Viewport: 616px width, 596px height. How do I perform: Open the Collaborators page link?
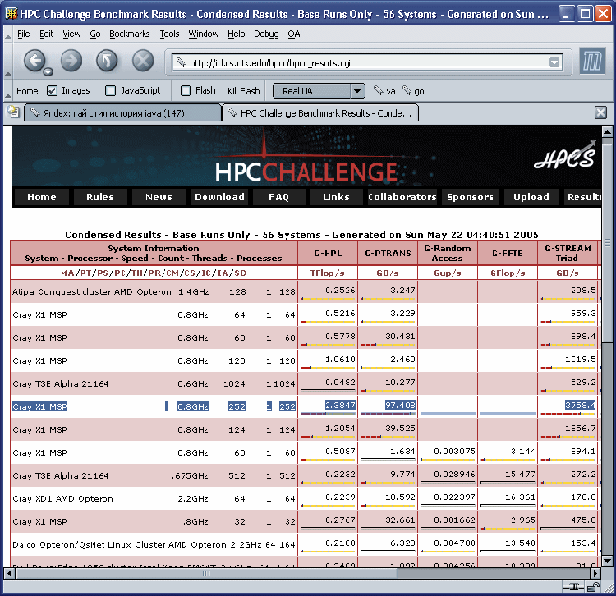402,197
